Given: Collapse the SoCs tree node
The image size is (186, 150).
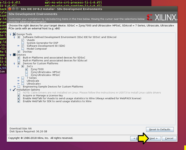Looking at the screenshot, I should (18, 66).
